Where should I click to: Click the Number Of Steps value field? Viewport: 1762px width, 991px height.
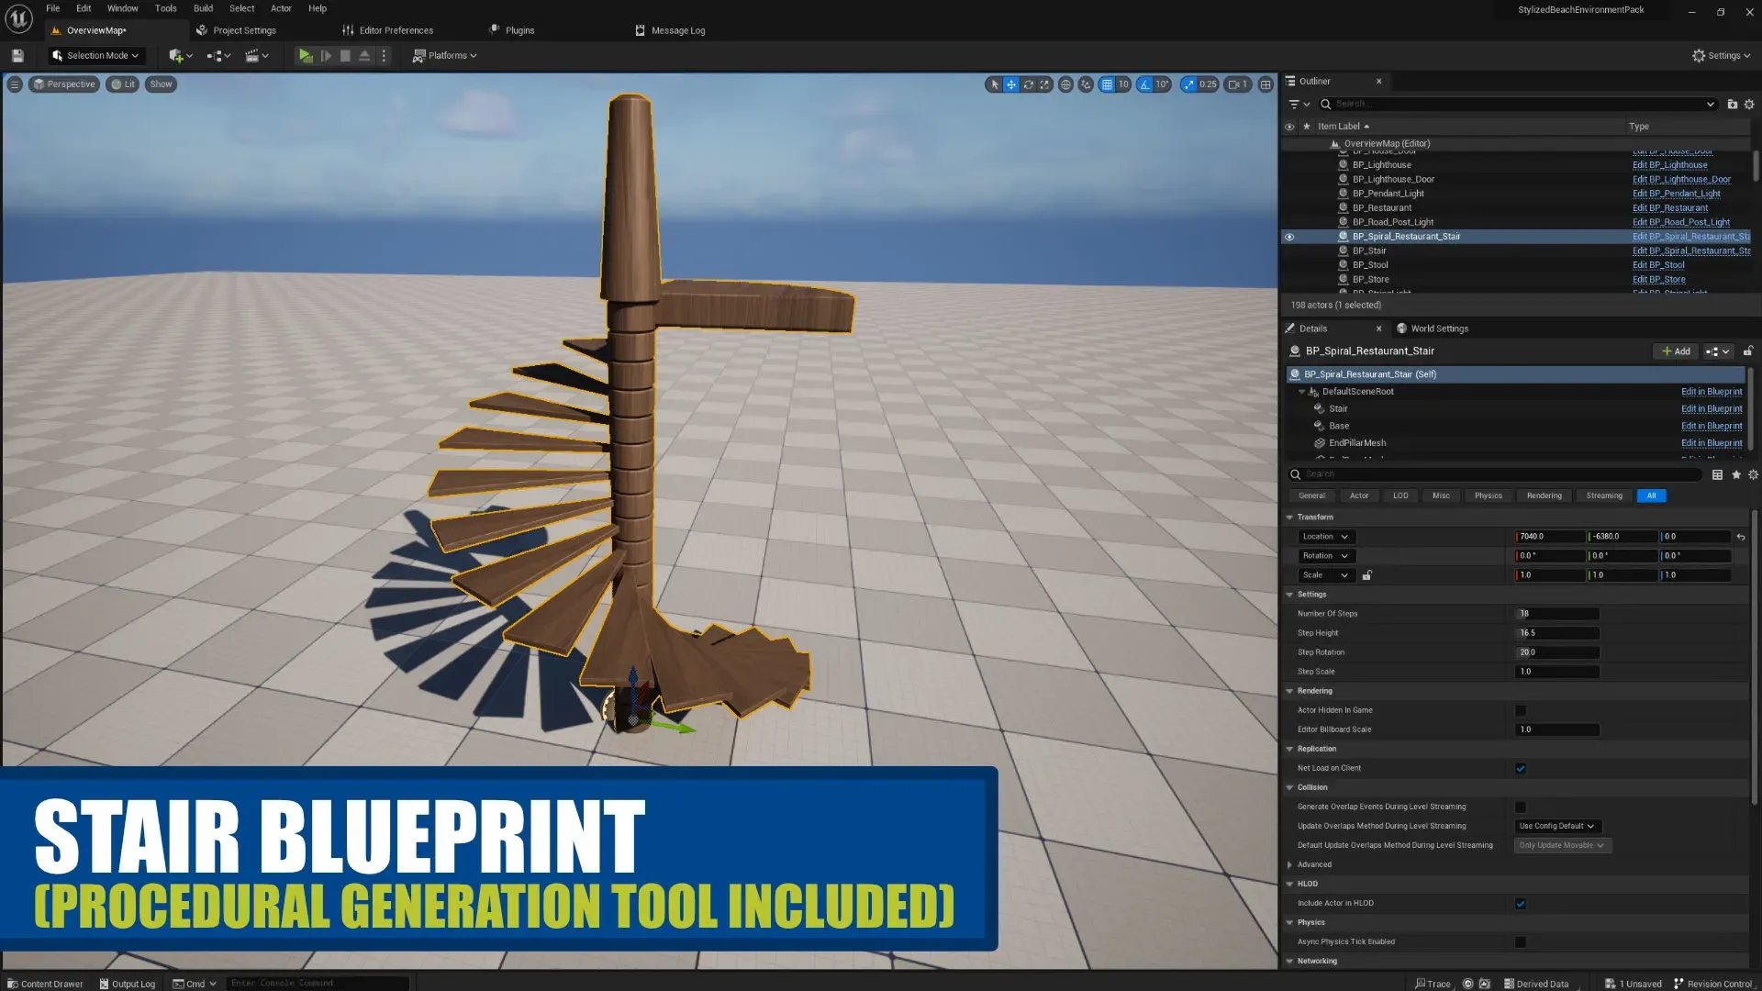click(1556, 614)
